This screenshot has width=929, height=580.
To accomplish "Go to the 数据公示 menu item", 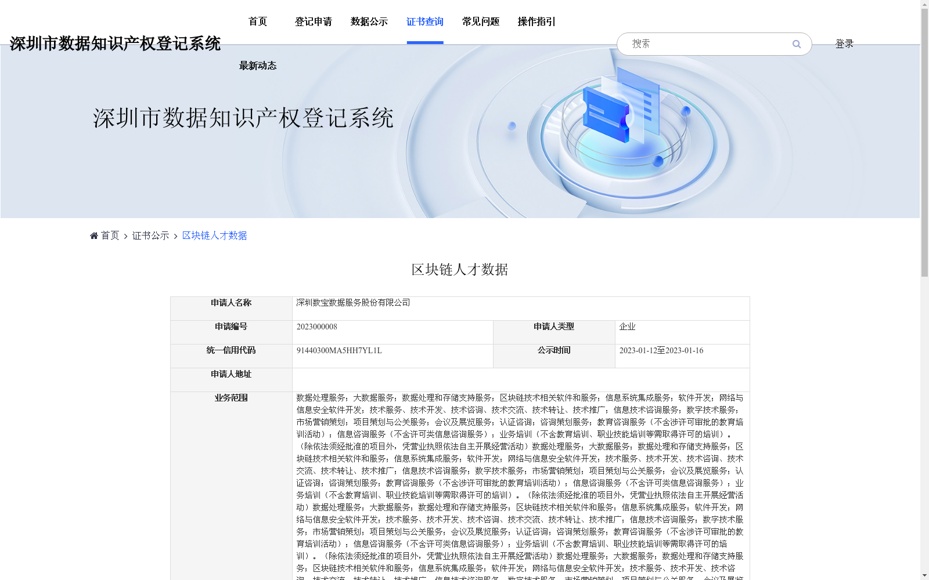I will click(369, 22).
